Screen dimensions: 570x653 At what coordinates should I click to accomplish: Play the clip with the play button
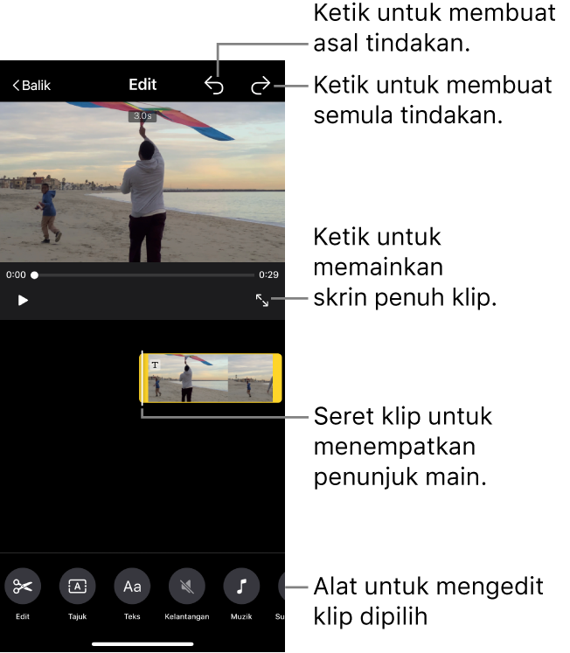[x=23, y=300]
